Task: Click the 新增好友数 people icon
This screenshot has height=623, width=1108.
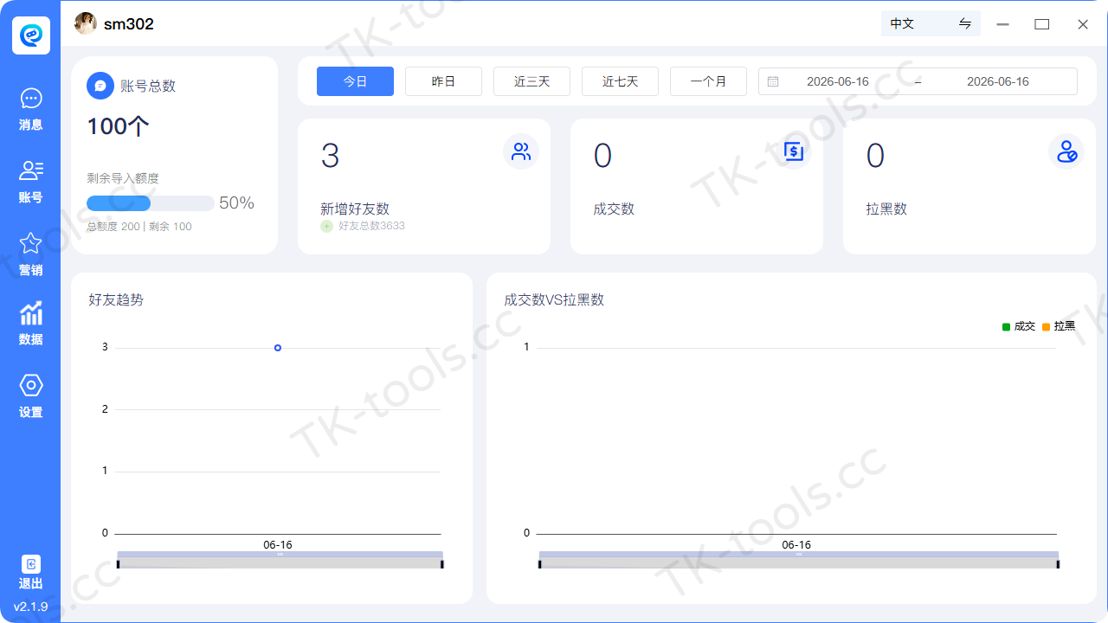Action: (x=521, y=151)
